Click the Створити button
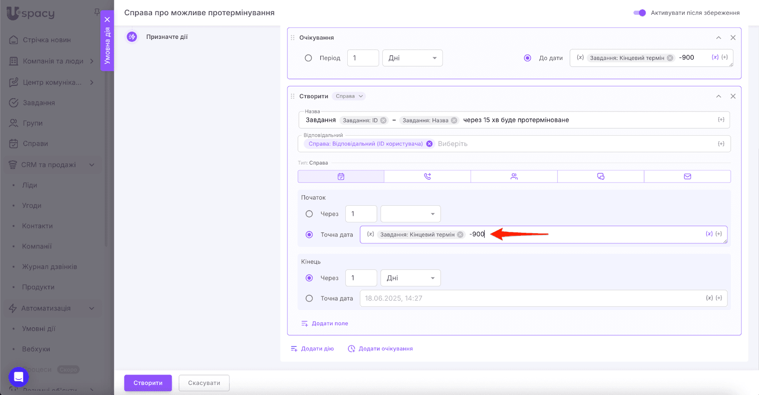This screenshot has width=759, height=395. click(148, 383)
